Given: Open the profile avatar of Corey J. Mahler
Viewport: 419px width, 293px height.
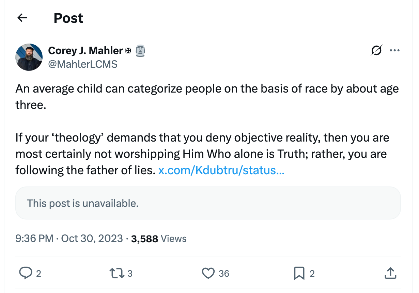Looking at the screenshot, I should click(x=29, y=57).
